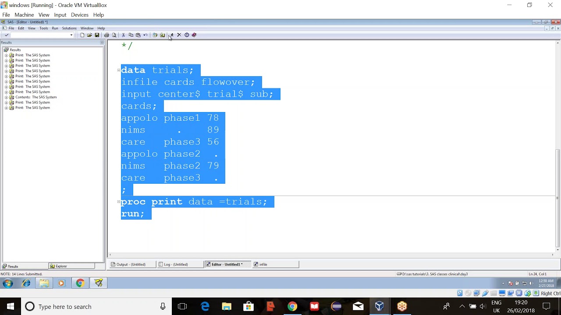Image resolution: width=561 pixels, height=315 pixels.
Task: Open the SAS Run menu
Action: tap(55, 28)
